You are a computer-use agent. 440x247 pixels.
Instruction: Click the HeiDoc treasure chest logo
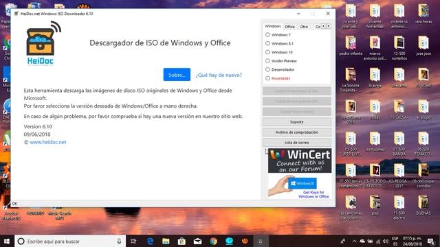[x=43, y=43]
